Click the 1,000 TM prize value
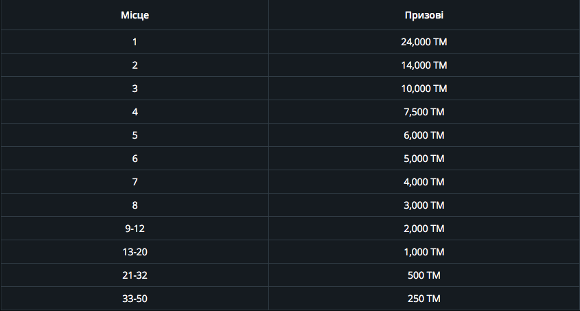The height and width of the screenshot is (311, 580). [x=424, y=251]
